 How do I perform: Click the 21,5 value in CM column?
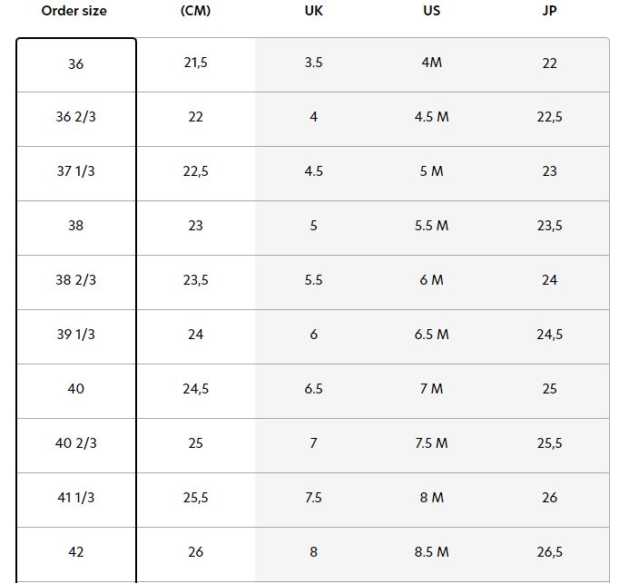[195, 63]
